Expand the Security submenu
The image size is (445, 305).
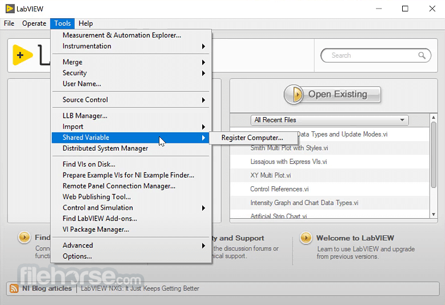click(131, 73)
